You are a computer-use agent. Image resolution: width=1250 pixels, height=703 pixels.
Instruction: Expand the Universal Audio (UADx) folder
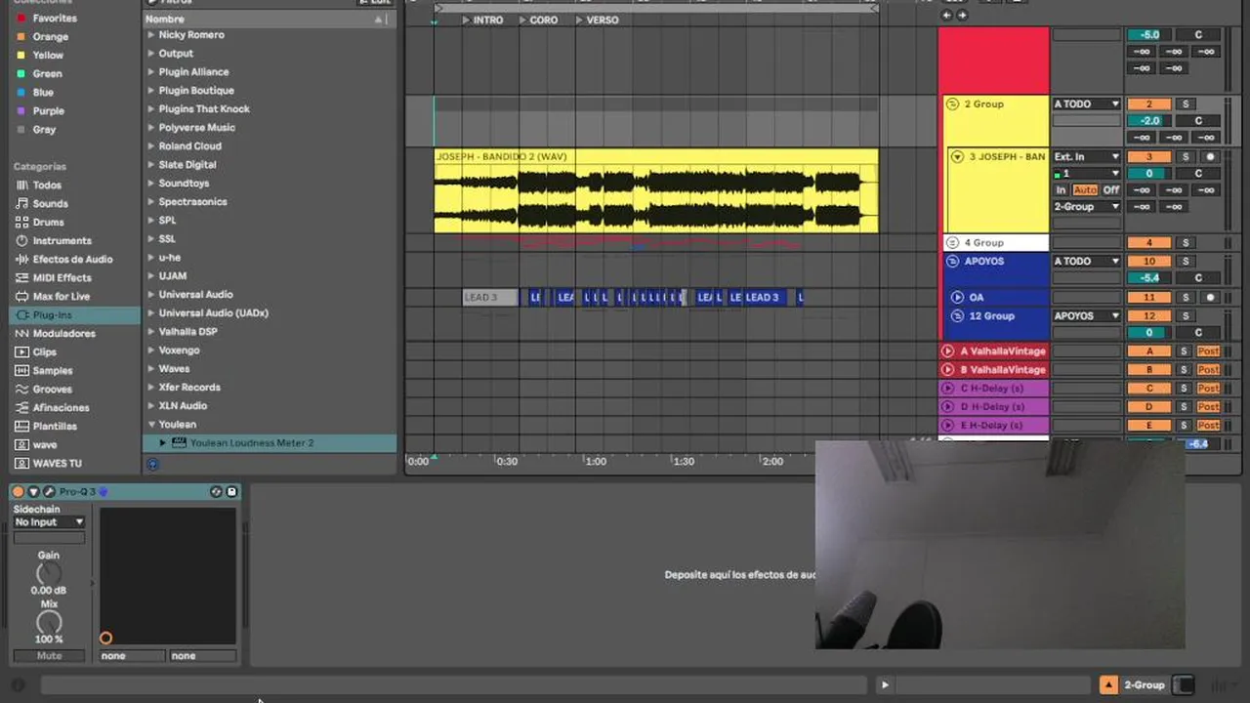click(x=150, y=313)
